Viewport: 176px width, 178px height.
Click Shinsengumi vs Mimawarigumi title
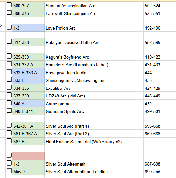click(x=75, y=80)
